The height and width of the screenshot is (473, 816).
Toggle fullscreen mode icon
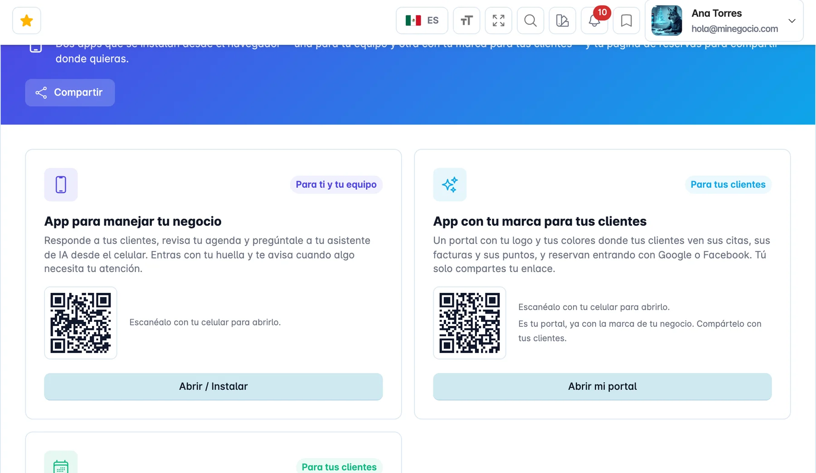tap(499, 21)
